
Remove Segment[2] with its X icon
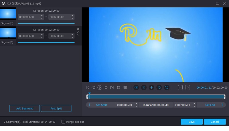click(78, 29)
